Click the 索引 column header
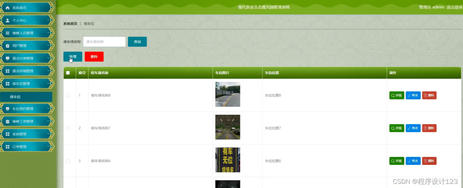The width and height of the screenshot is (463, 188). point(82,73)
